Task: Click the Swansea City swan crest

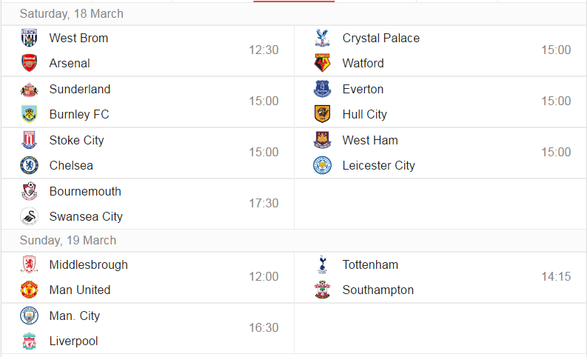Action: pos(29,216)
